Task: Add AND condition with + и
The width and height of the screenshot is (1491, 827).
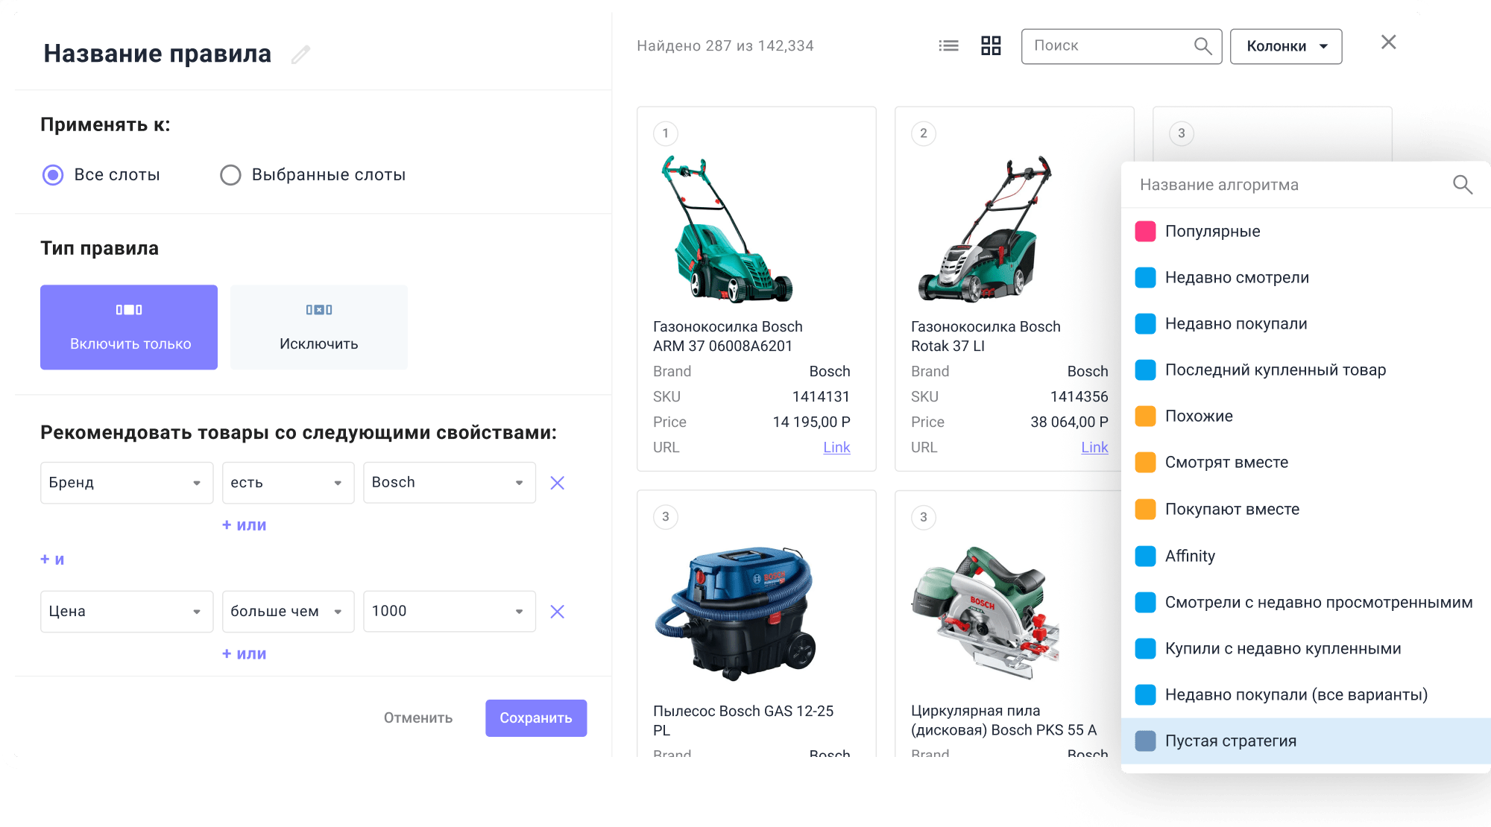Action: 52,560
